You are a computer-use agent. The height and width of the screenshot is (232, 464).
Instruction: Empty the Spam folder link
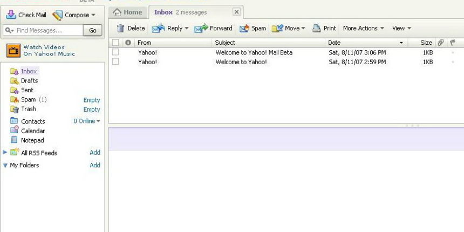tap(92, 100)
